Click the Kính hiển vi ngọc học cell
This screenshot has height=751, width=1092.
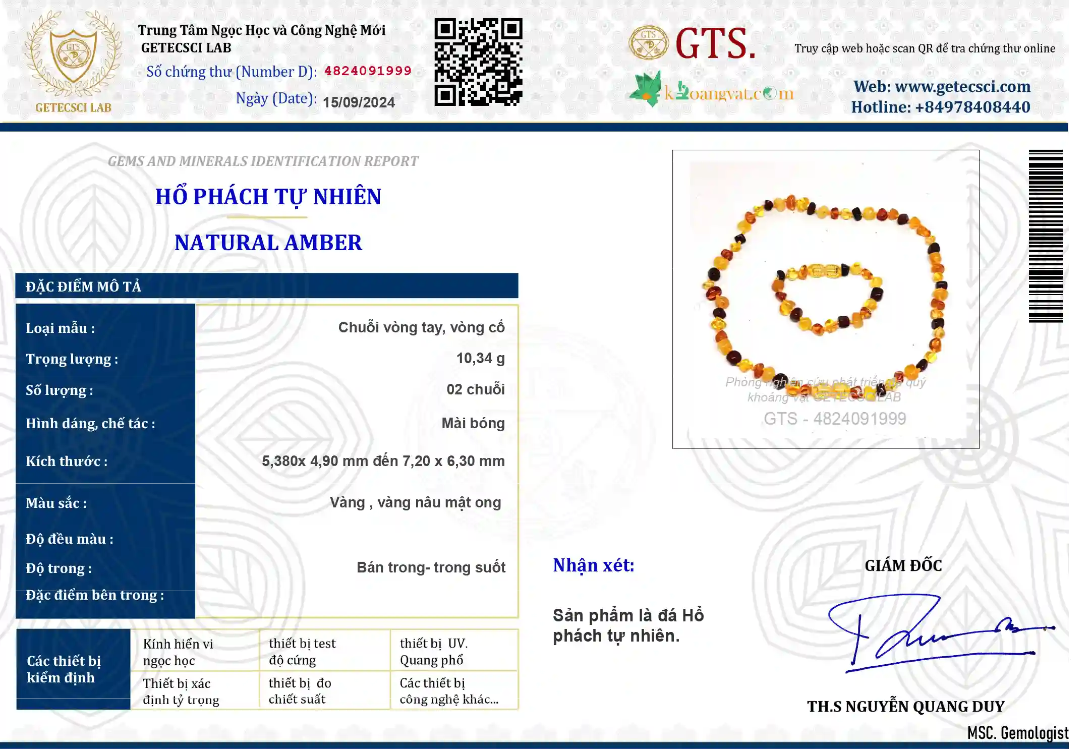[x=195, y=651]
